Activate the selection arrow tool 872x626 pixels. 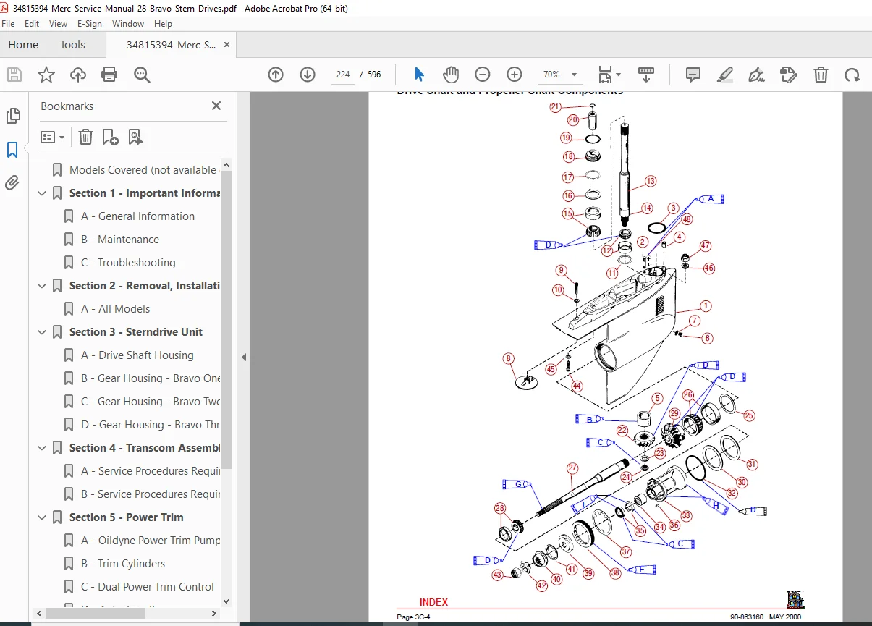tap(419, 75)
